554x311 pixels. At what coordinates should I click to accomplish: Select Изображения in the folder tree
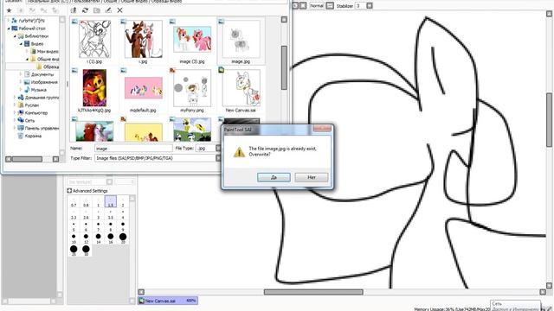[x=44, y=82]
